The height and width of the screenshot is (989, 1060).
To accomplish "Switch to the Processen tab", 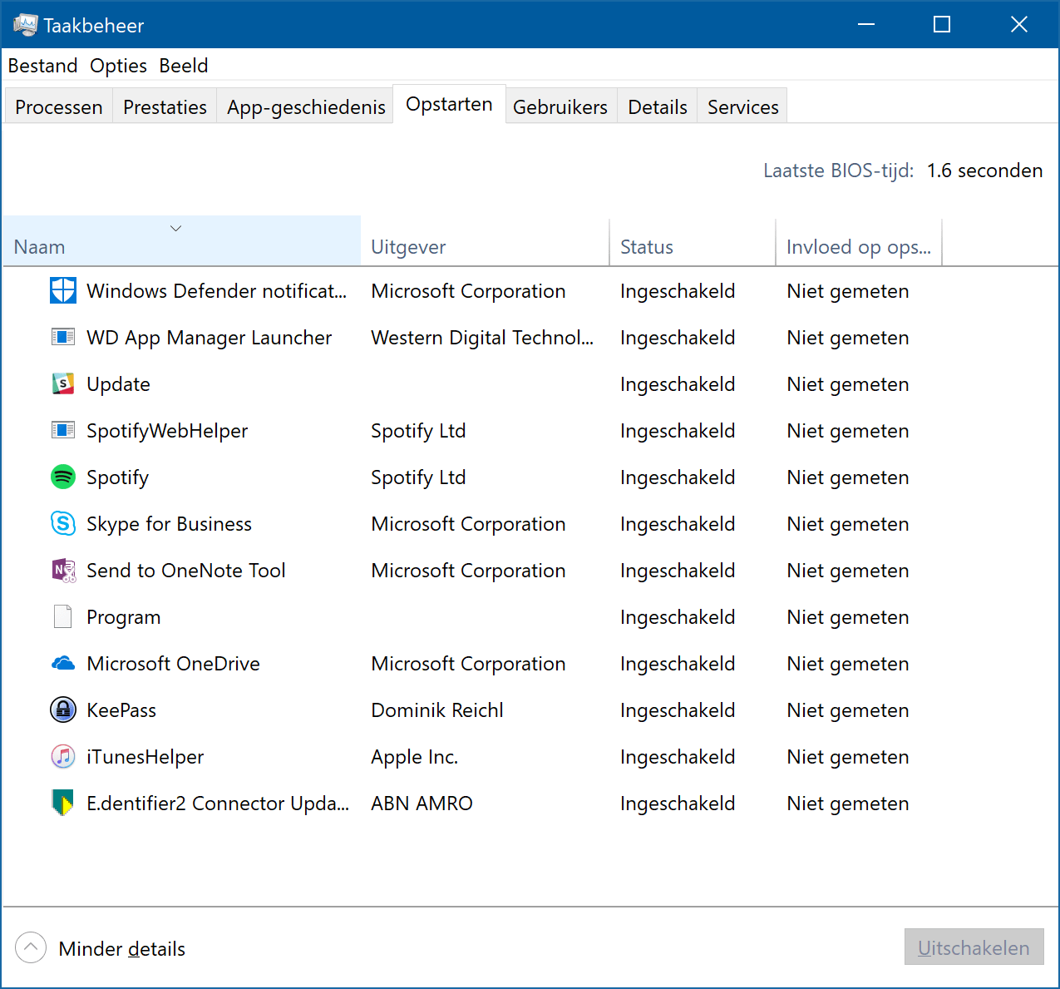I will point(59,106).
